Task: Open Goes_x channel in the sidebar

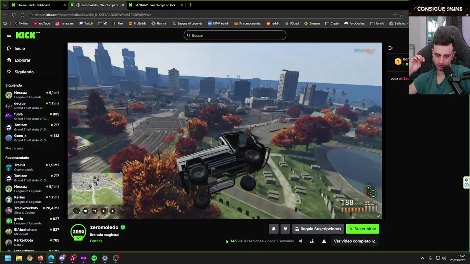Action: tap(32, 138)
